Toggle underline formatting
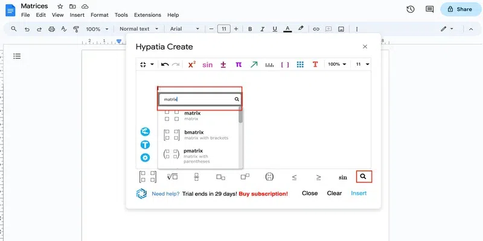 point(275,29)
